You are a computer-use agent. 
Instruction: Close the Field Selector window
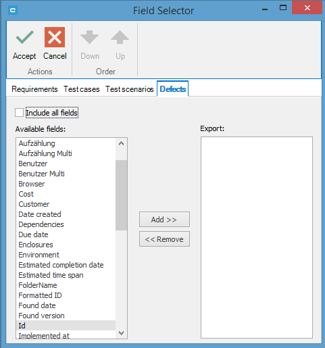coord(307,8)
